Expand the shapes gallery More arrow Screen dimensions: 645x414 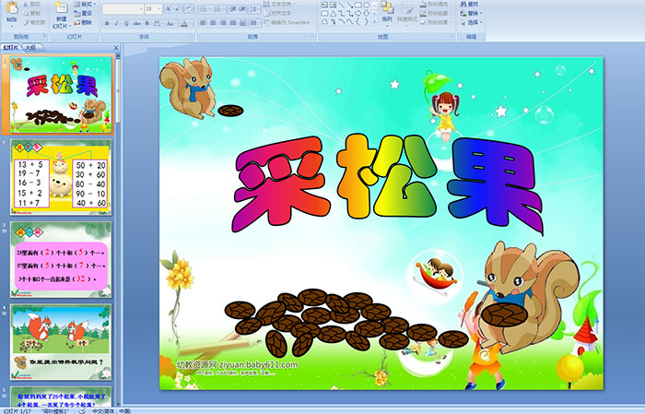click(x=374, y=21)
